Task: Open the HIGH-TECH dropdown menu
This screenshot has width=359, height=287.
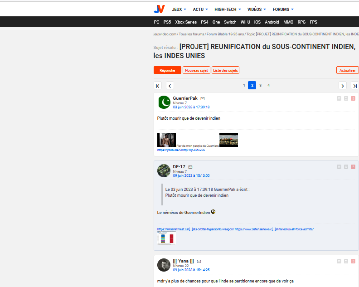Action: point(228,9)
